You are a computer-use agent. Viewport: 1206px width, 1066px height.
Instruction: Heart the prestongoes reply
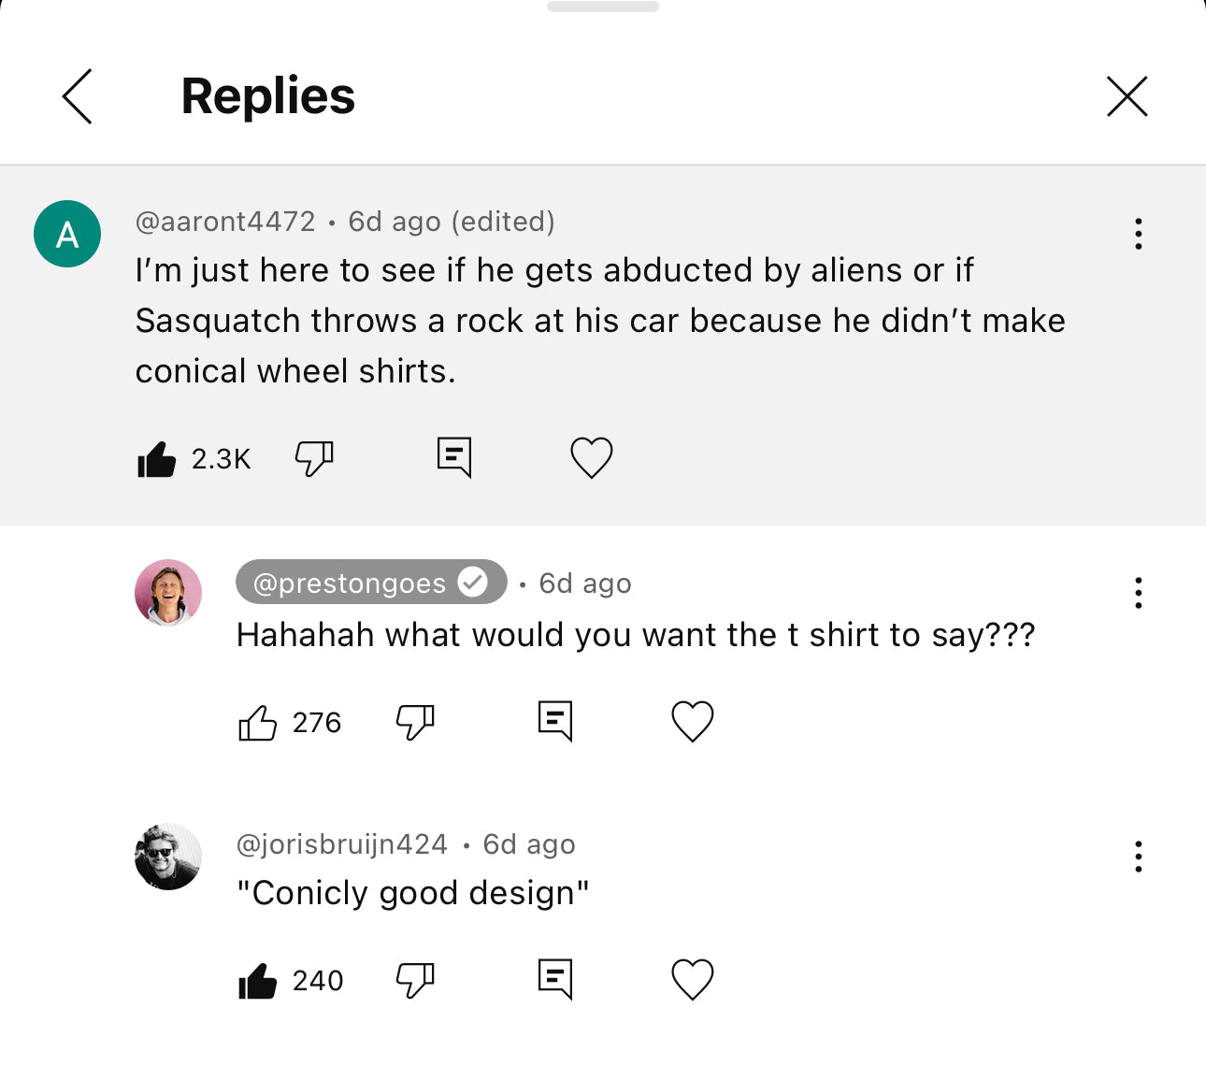point(692,721)
